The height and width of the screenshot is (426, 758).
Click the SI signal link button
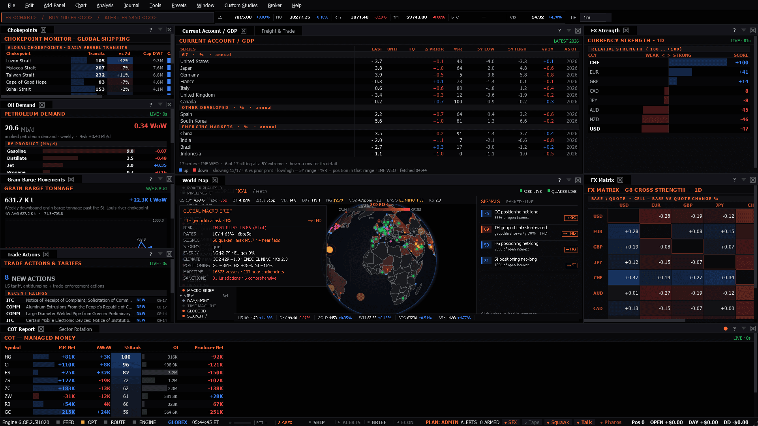(572, 265)
